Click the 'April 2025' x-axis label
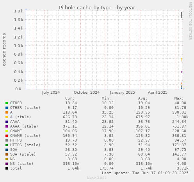 click(158, 93)
